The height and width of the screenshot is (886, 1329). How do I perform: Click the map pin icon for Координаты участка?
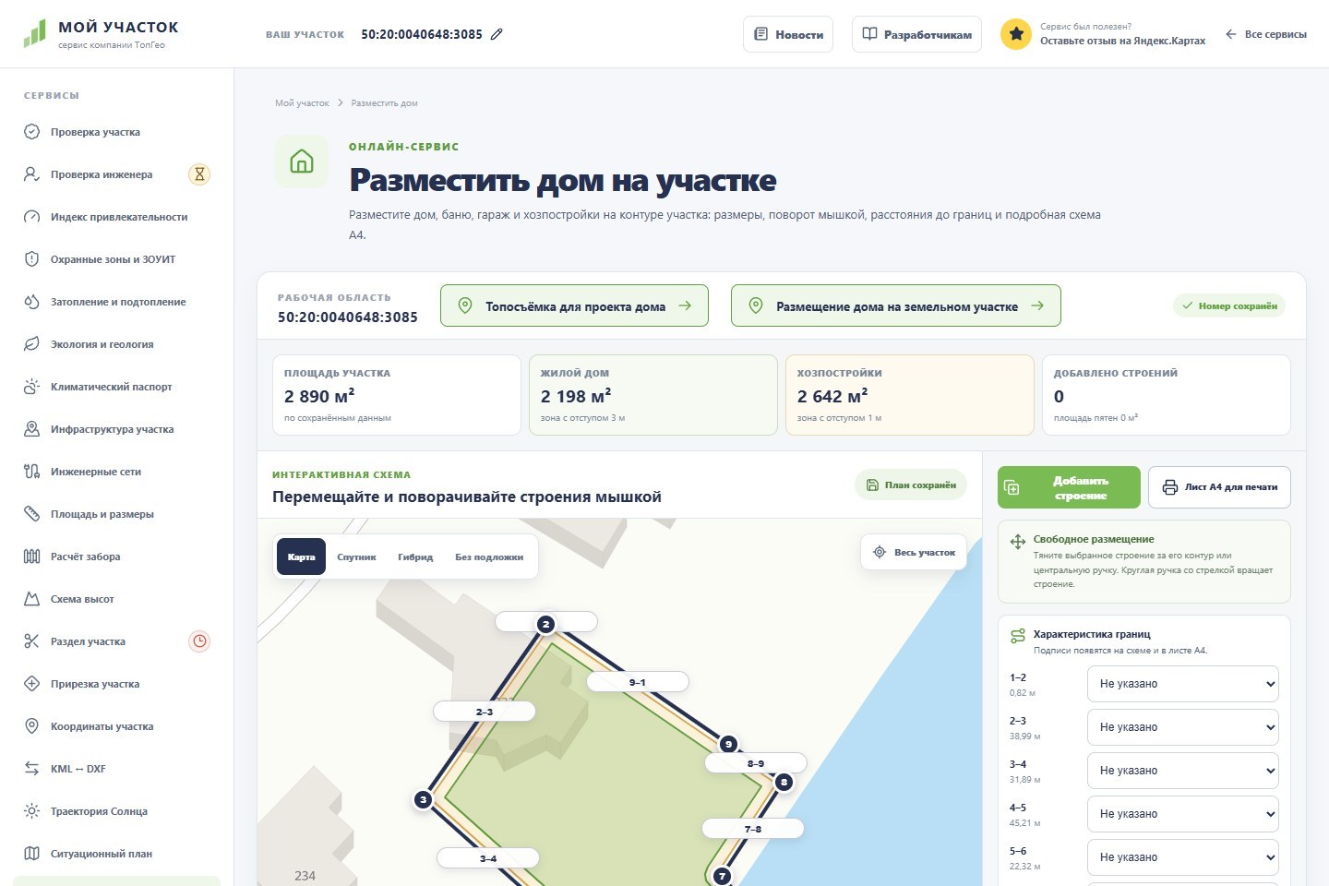(x=31, y=726)
